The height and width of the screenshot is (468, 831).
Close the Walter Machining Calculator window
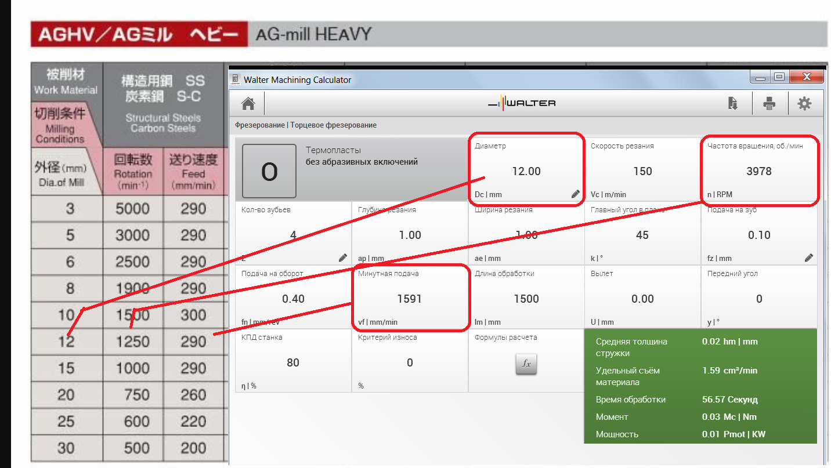[x=807, y=77]
